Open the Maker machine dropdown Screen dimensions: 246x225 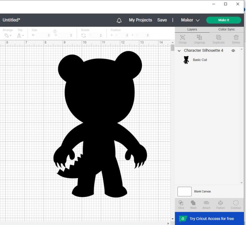[190, 20]
